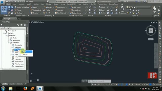Click the AutoCAD taskbar icon
The width and height of the screenshot is (162, 91).
coord(40,88)
